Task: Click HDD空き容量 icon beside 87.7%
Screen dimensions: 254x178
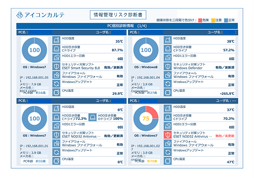Action: point(56,49)
